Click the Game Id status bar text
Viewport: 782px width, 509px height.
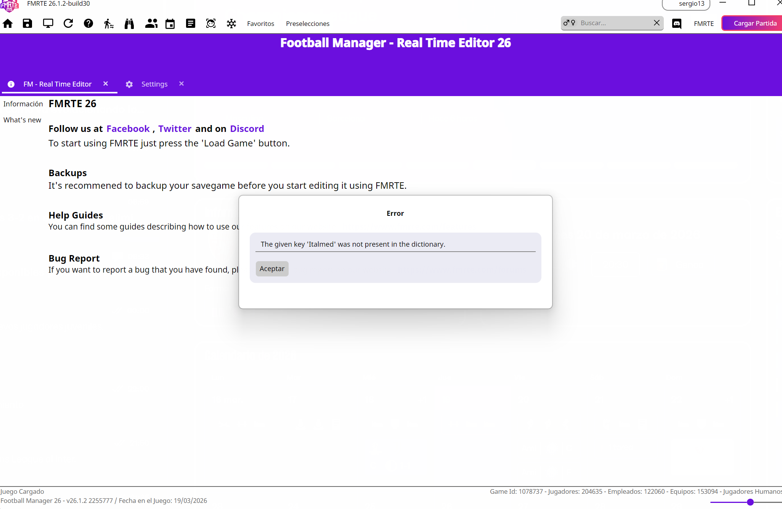coord(636,492)
